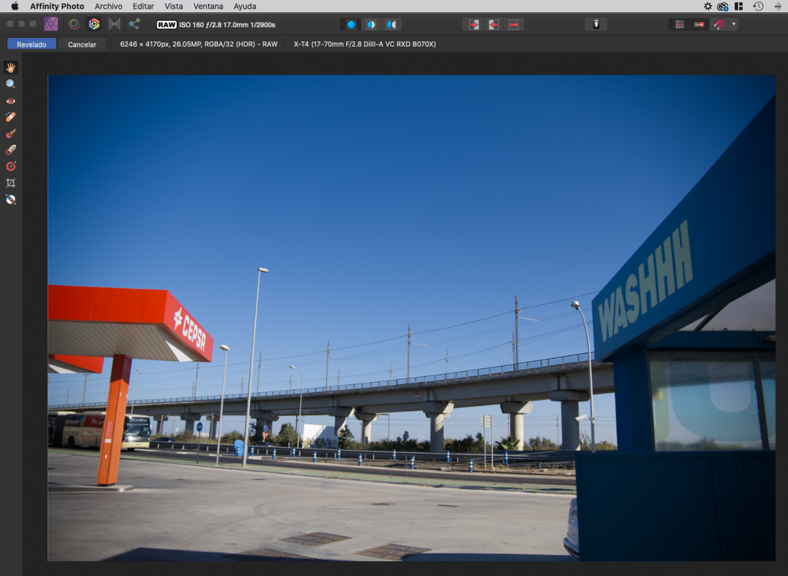Select the White Balance tool
The width and height of the screenshot is (788, 576).
pos(10,200)
